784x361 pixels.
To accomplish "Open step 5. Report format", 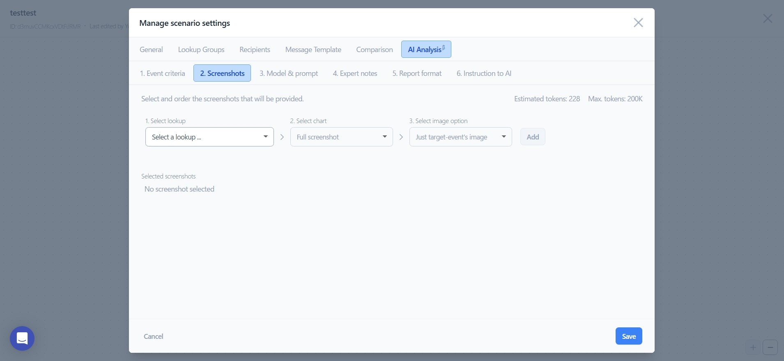I will click(416, 73).
